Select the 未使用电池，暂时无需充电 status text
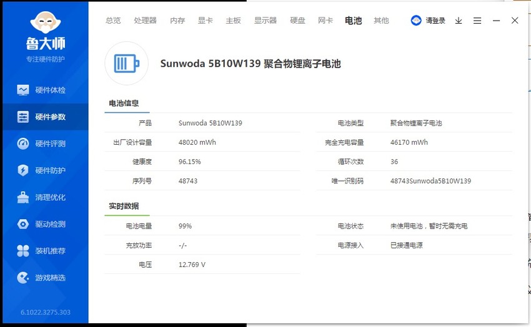Screen dimensions: 531x327 tap(429, 226)
